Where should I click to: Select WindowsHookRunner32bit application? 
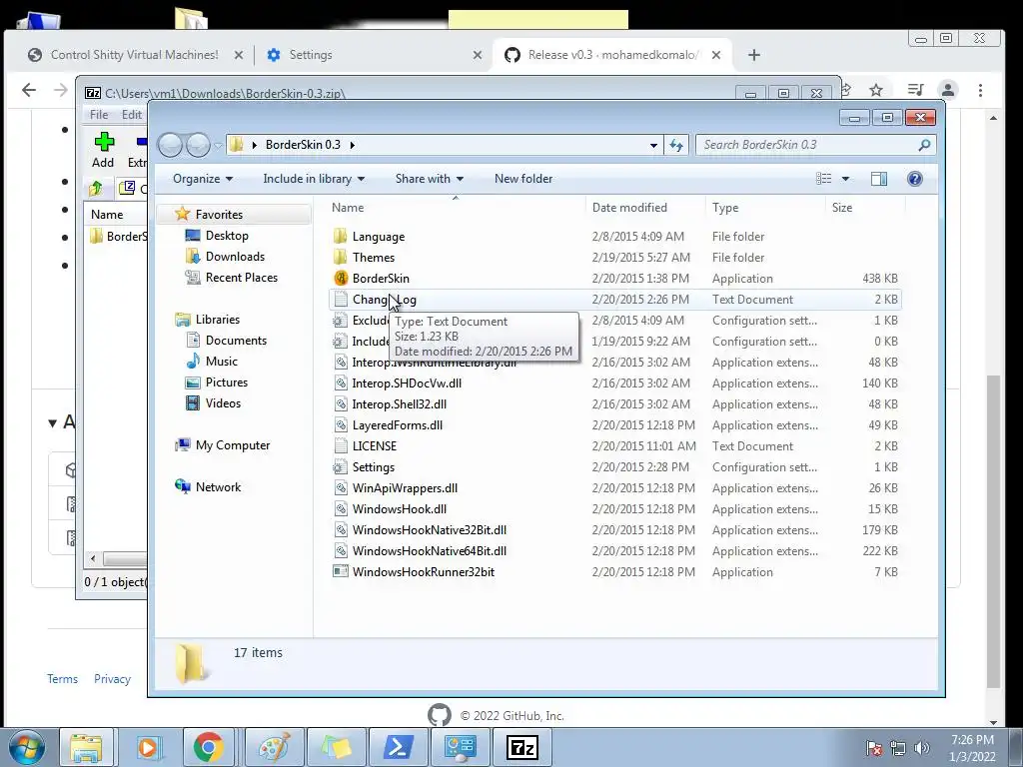pos(424,572)
